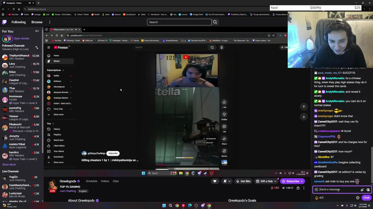Show more followed channels
Image resolution: width=373 pixels, height=209 pixels.
pyautogui.click(x=9, y=165)
